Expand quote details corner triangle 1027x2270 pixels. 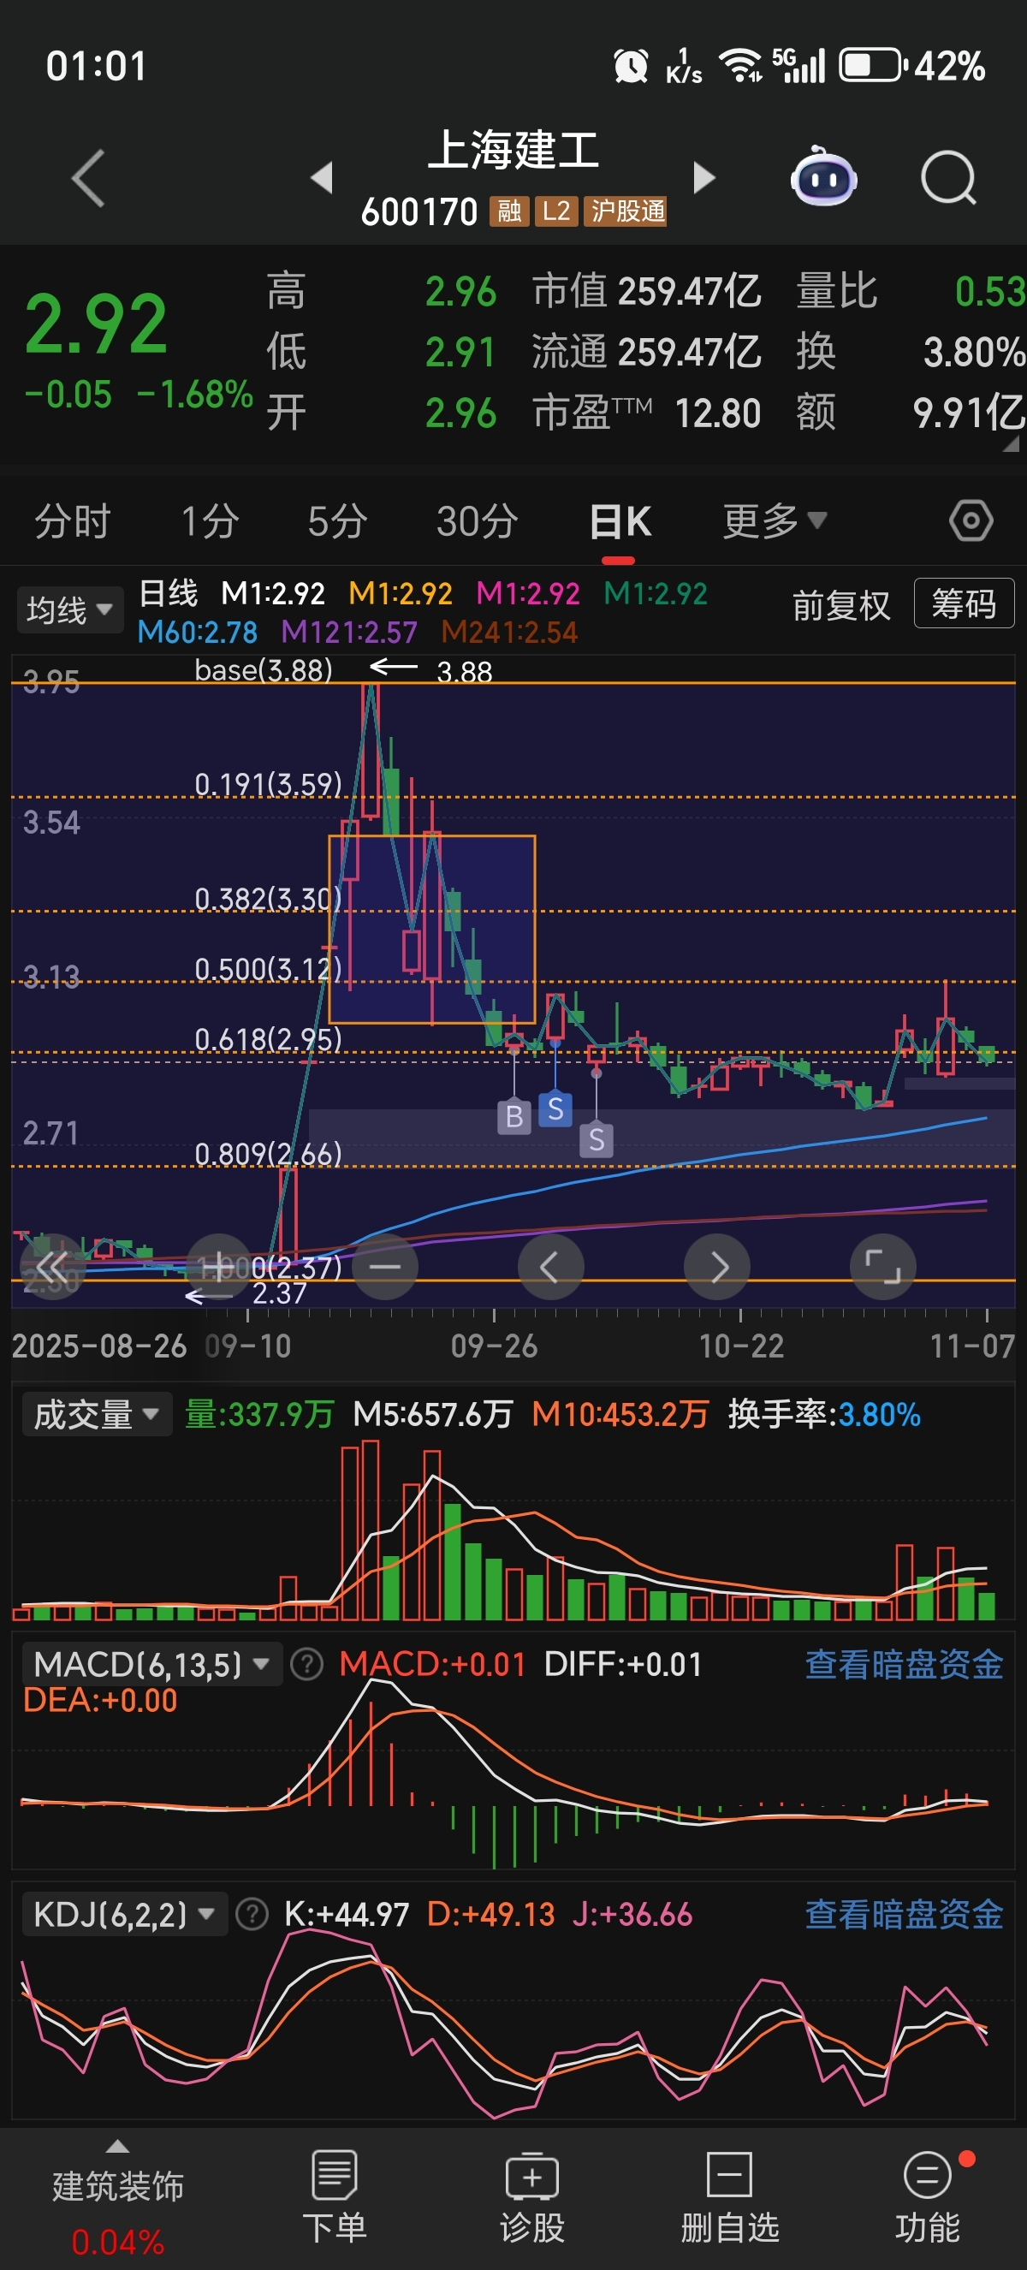(x=1011, y=444)
